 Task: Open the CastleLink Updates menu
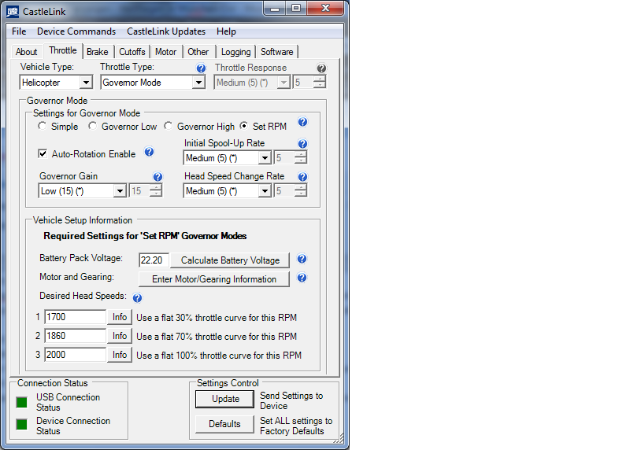(x=166, y=31)
